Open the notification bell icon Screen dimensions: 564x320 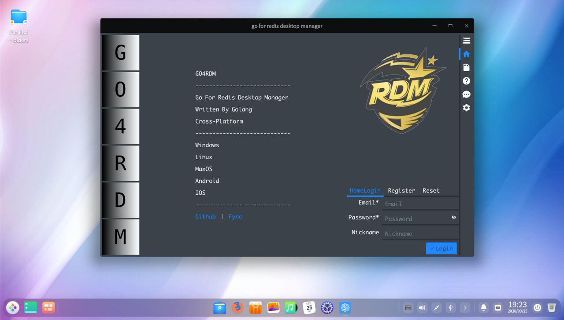483,308
